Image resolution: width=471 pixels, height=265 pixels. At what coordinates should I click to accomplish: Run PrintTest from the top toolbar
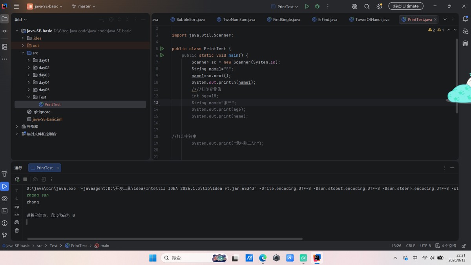(307, 6)
